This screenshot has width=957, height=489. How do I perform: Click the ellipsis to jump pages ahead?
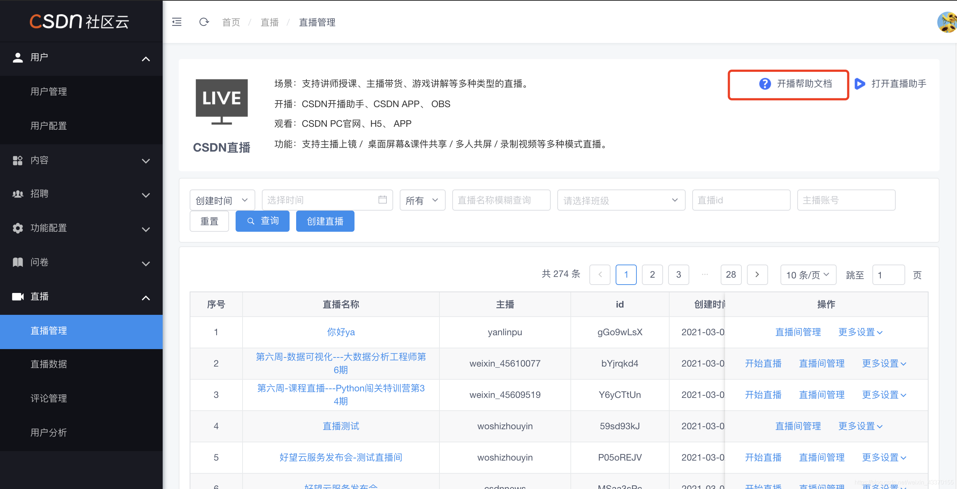705,275
